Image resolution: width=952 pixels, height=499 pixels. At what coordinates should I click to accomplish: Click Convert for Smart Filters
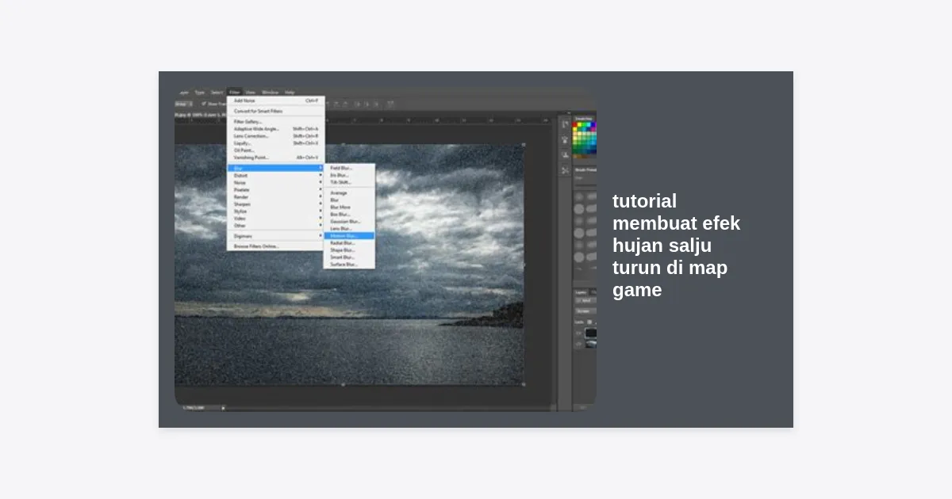tap(258, 111)
